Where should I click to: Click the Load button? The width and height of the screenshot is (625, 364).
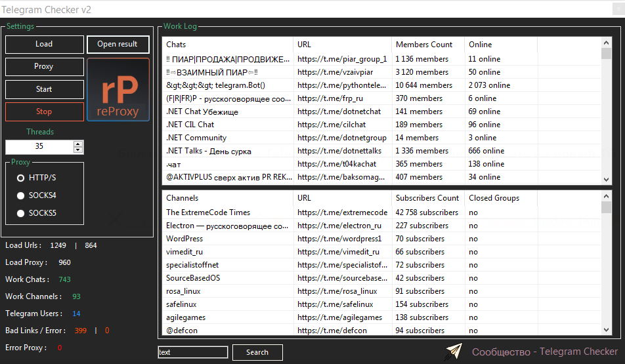pos(44,44)
